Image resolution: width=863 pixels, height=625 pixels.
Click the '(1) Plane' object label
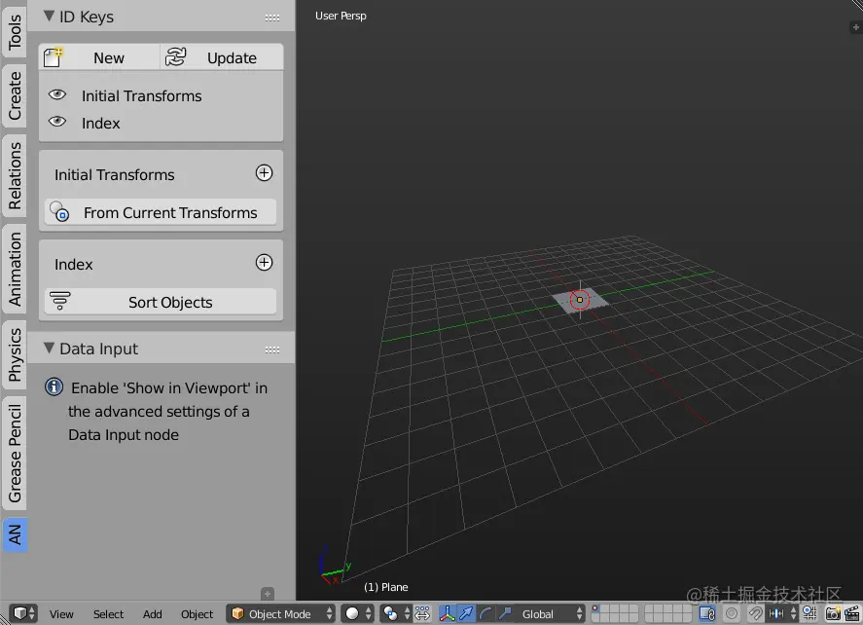(386, 587)
